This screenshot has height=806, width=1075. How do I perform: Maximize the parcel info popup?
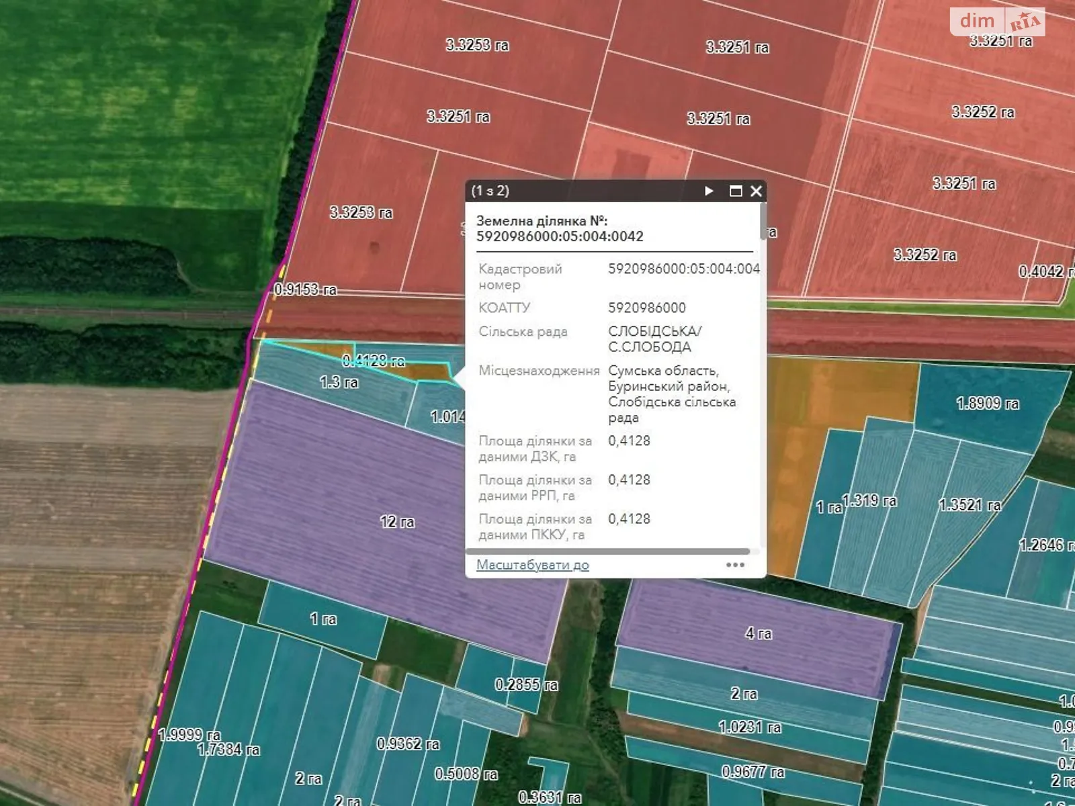[x=736, y=191]
